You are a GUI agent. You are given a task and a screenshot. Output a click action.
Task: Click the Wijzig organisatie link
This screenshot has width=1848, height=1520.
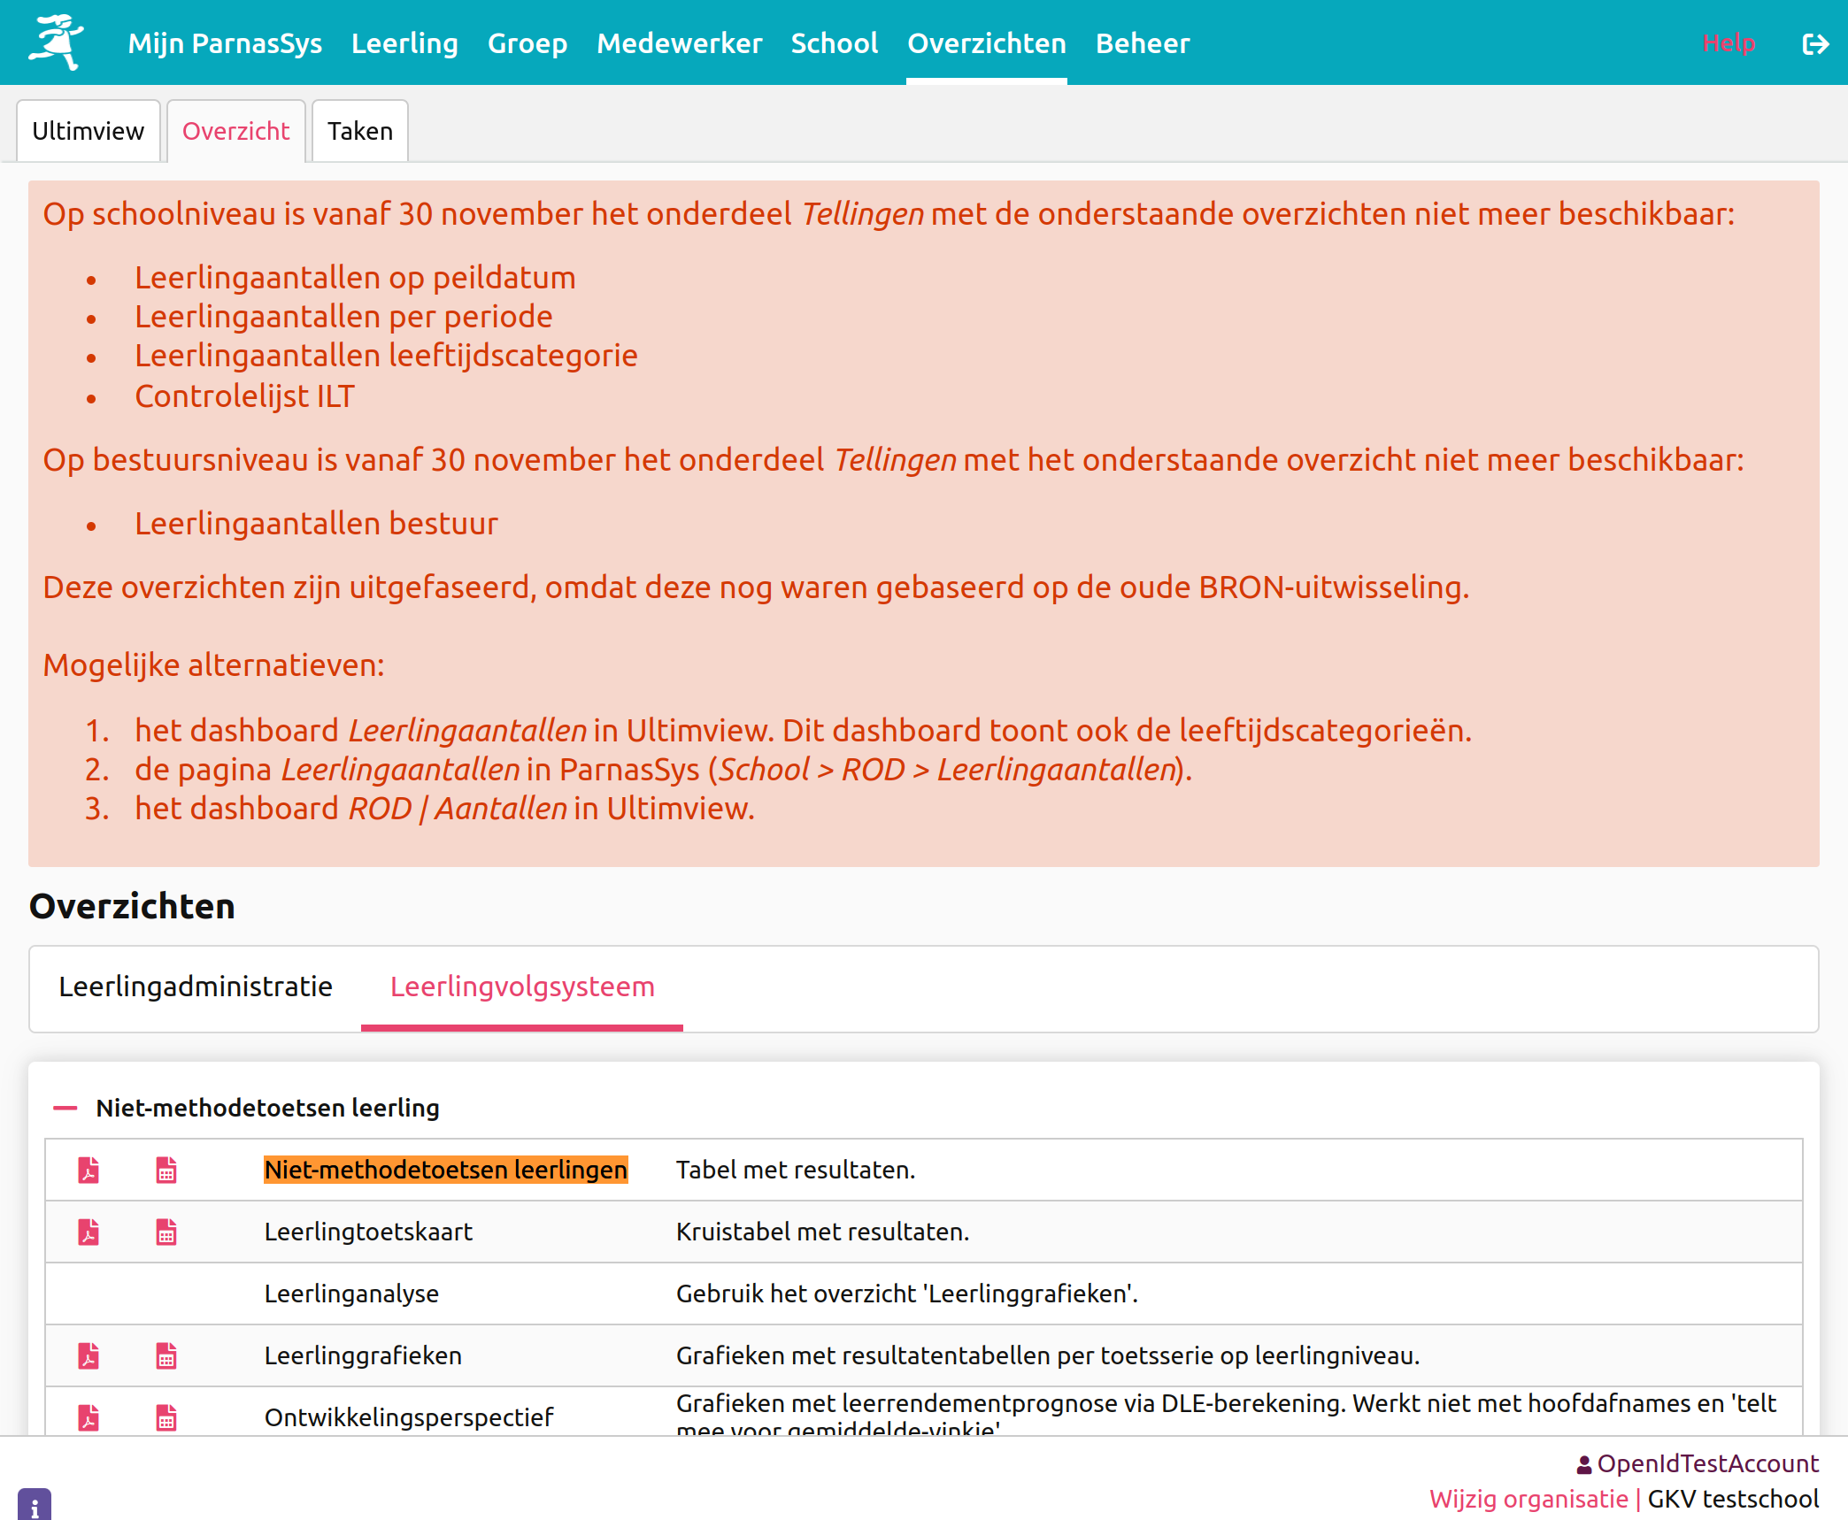pos(1528,1499)
